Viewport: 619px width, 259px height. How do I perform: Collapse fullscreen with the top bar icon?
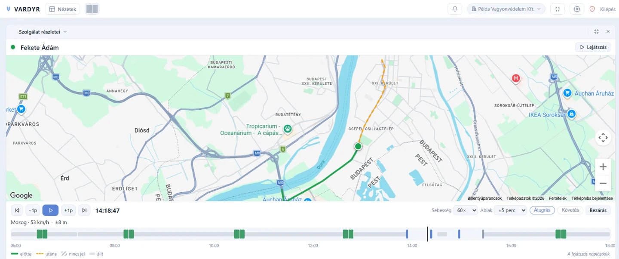pos(558,9)
